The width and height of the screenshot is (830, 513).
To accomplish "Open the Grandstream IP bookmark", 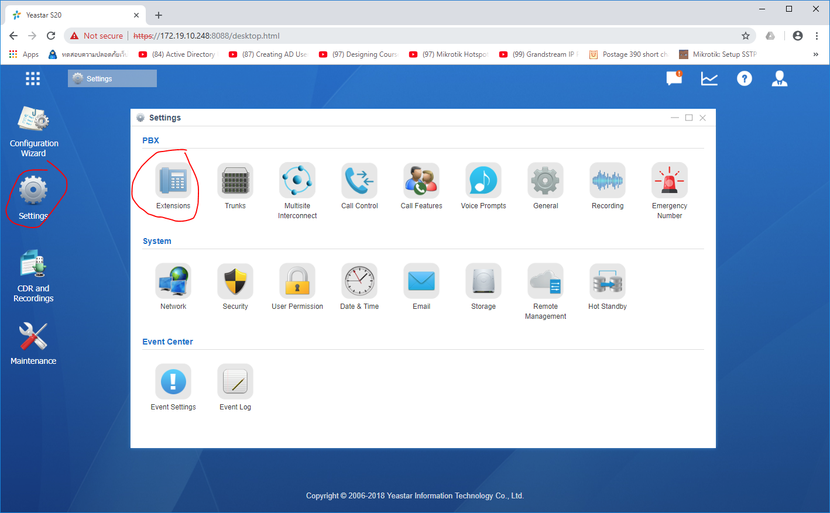I will [x=538, y=54].
